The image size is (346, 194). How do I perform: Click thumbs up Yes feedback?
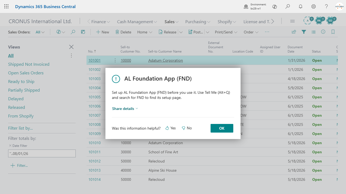171,128
